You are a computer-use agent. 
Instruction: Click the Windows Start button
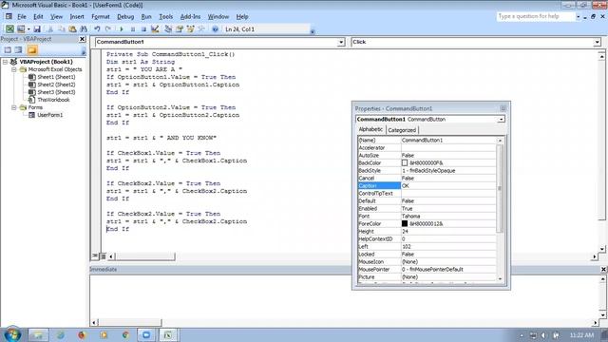pos(12,334)
